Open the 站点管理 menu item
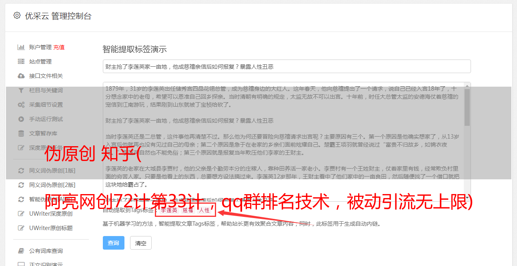This screenshot has width=517, height=266. coord(40,62)
